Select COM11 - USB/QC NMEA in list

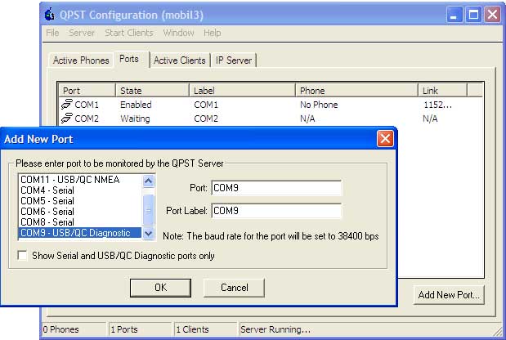80,179
